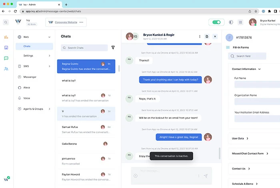The width and height of the screenshot is (280, 188).
Task: Open pintuanrico Form cancelled chat
Action: (86, 161)
